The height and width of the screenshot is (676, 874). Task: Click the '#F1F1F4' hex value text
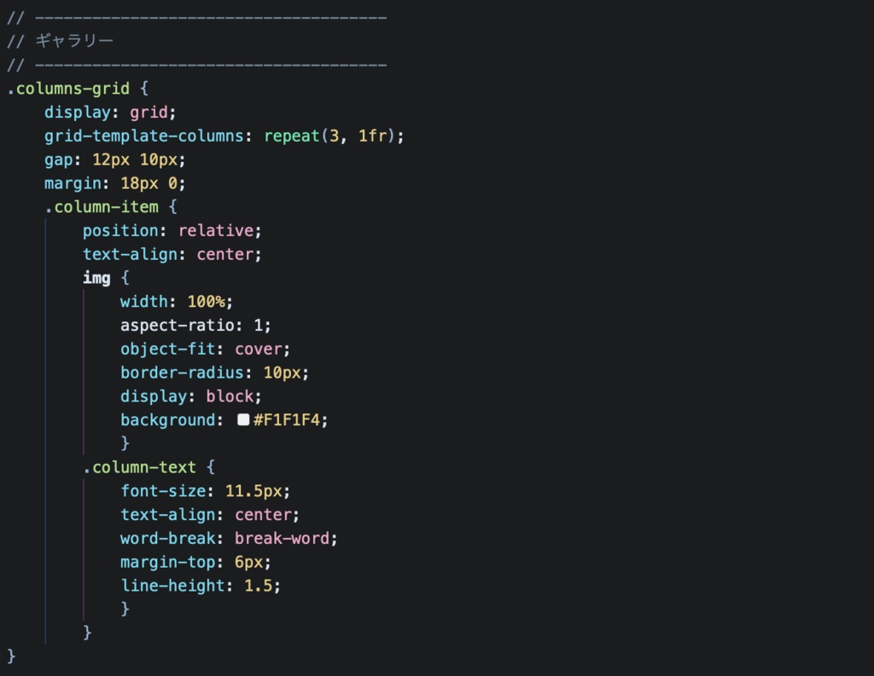pos(287,420)
